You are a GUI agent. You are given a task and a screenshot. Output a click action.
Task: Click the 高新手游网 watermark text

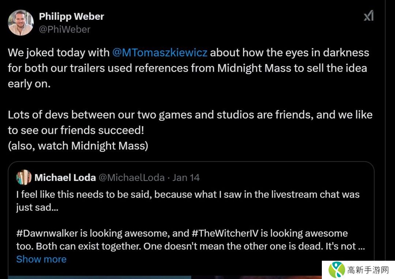tap(368, 271)
